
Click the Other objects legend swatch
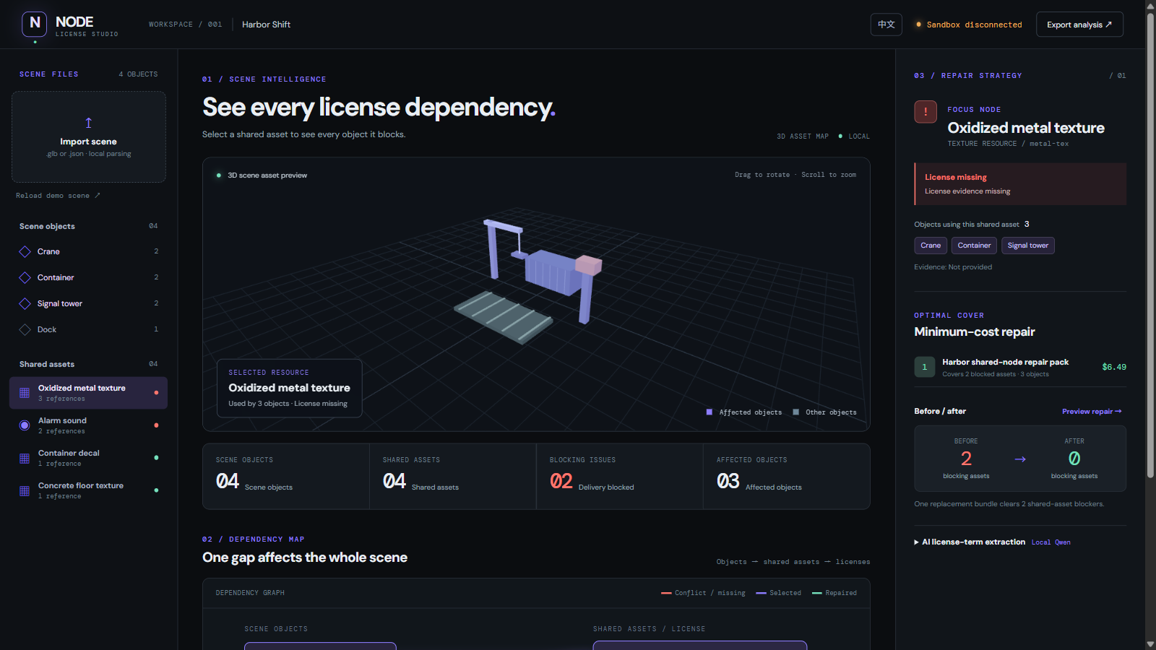[x=795, y=412]
